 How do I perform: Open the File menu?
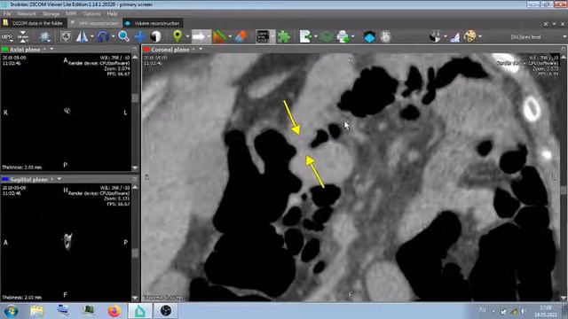(x=7, y=14)
